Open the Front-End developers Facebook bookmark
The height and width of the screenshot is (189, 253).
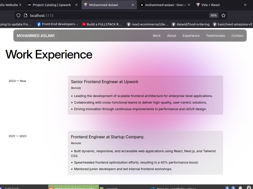click(x=58, y=24)
